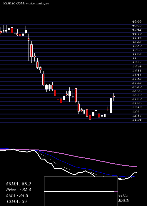This screenshot has height=206, width=147.
Task: Click the mail.munafa.pro source label
Action: [x=37, y=4]
